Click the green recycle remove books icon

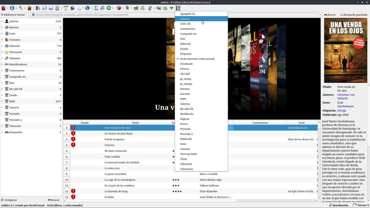pyautogui.click(x=109, y=8)
